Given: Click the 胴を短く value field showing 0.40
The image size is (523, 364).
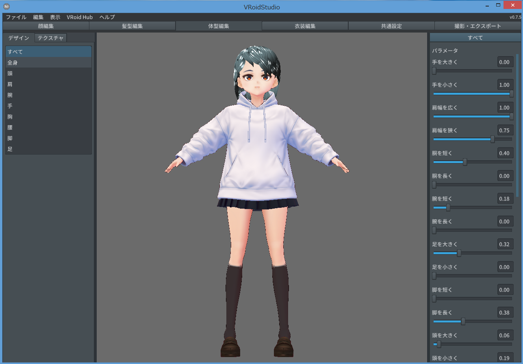Looking at the screenshot, I should [x=505, y=153].
